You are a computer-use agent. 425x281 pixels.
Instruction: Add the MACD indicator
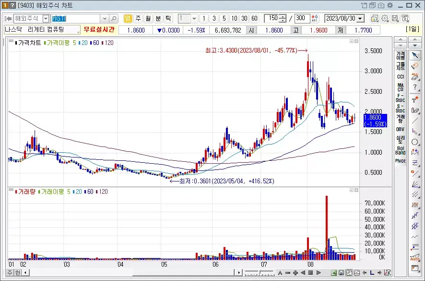point(401,87)
